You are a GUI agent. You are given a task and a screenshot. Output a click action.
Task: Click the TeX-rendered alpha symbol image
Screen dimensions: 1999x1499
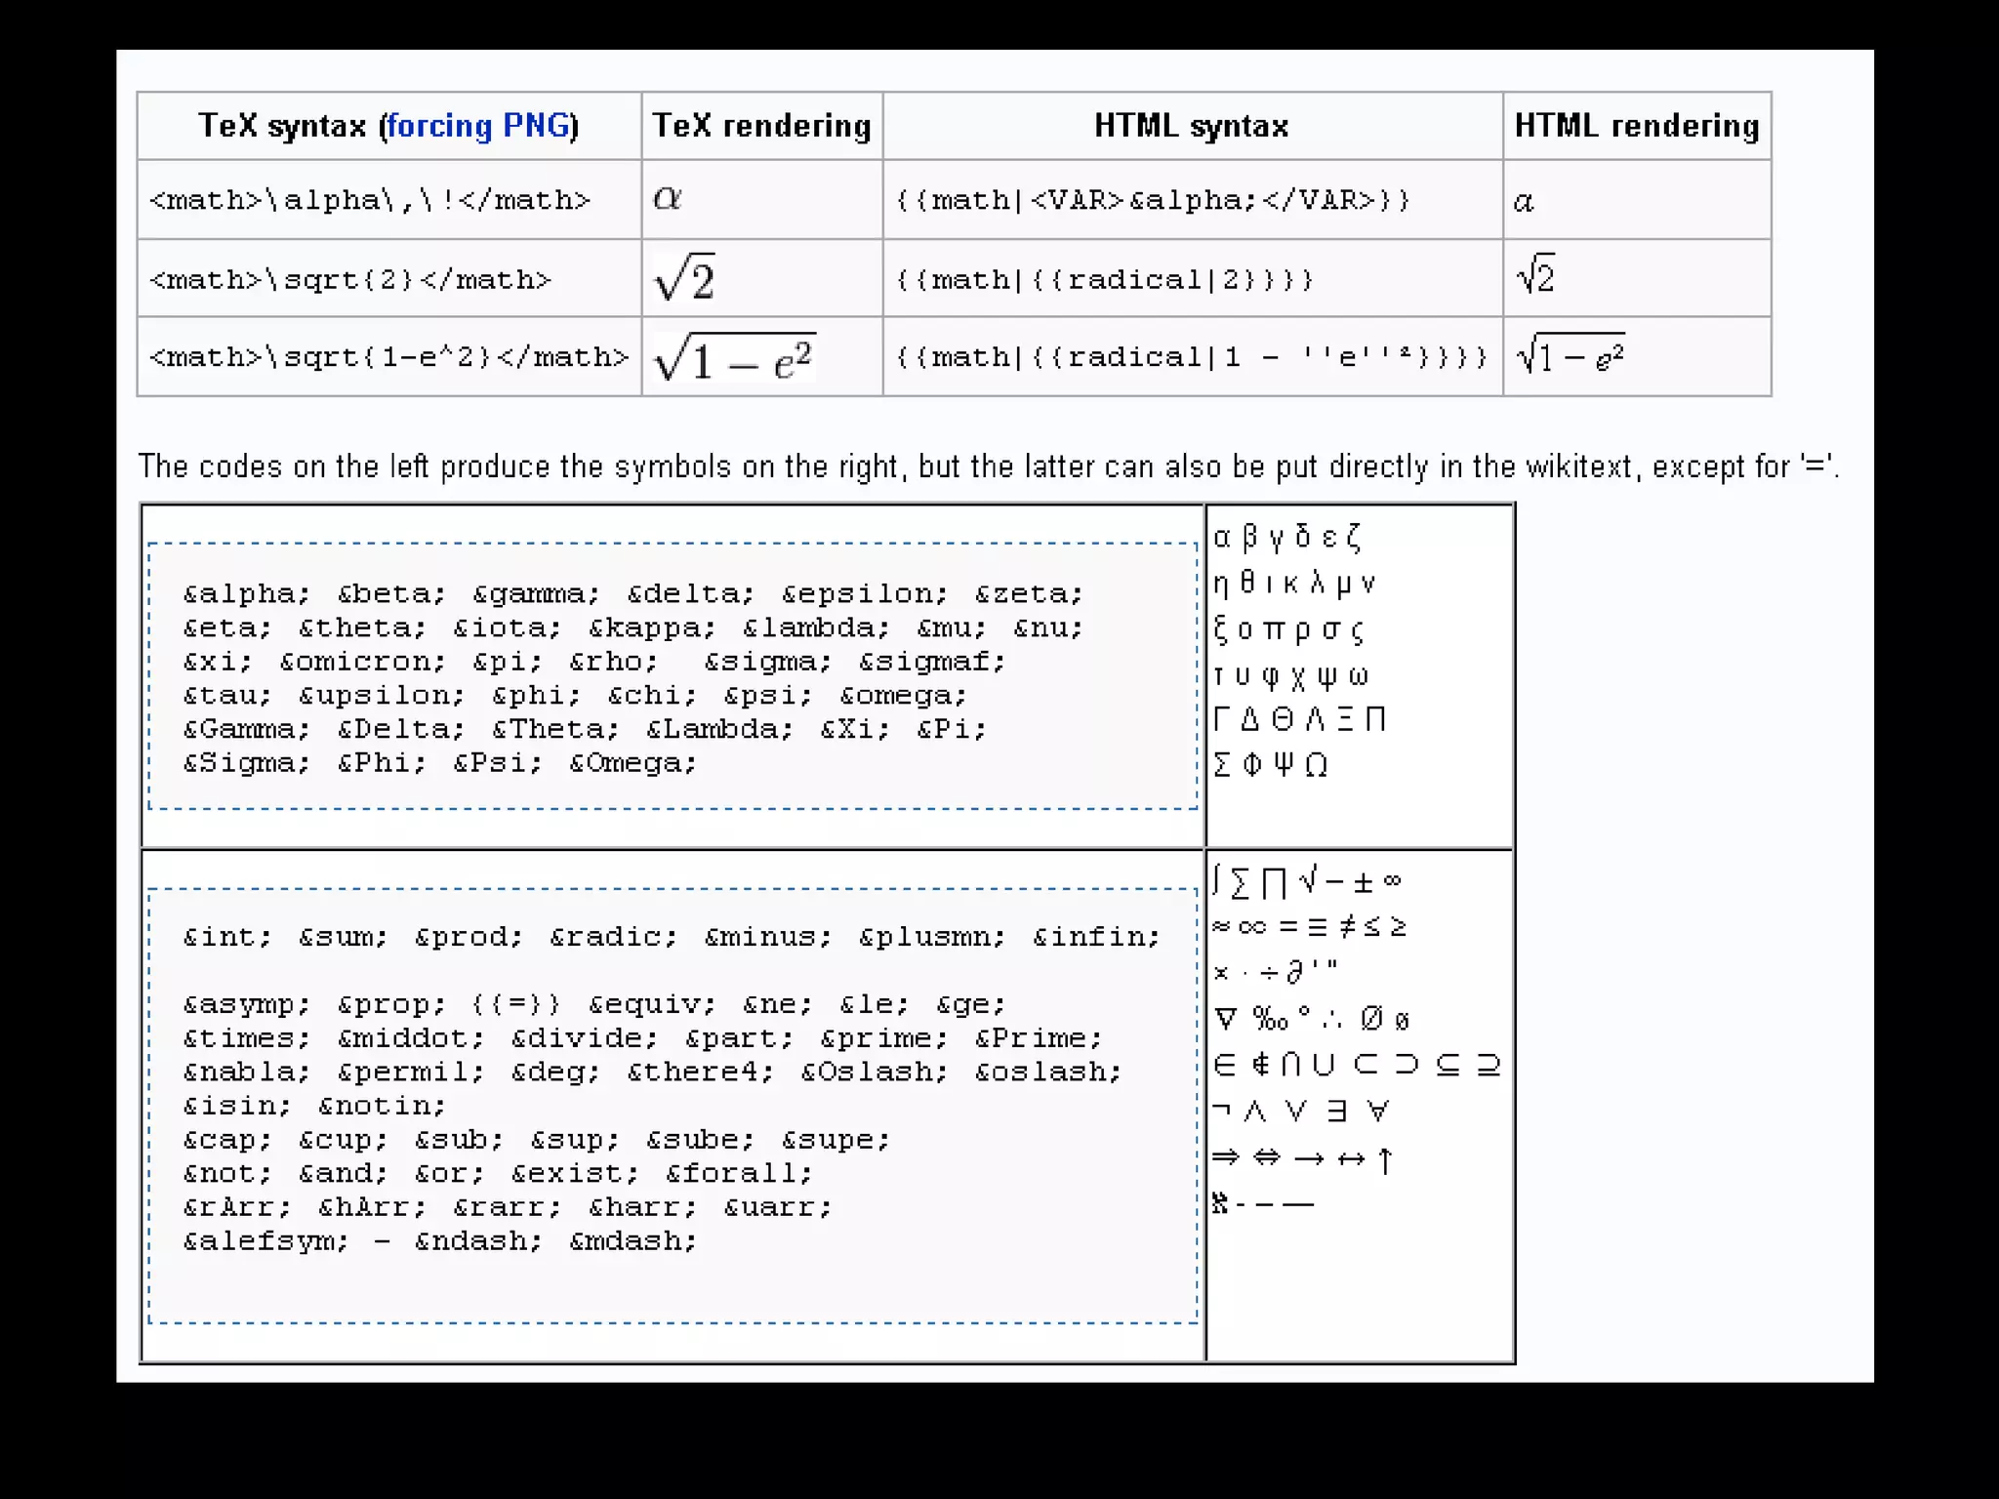[x=668, y=198]
